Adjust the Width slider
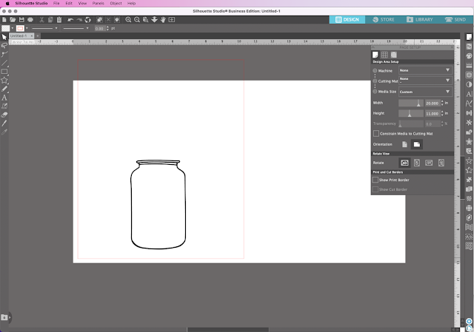Viewport: 474px width, 332px height. (x=411, y=103)
